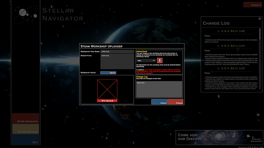
Task: Click the yellow 'Instructions' heading
Action: [142, 51]
